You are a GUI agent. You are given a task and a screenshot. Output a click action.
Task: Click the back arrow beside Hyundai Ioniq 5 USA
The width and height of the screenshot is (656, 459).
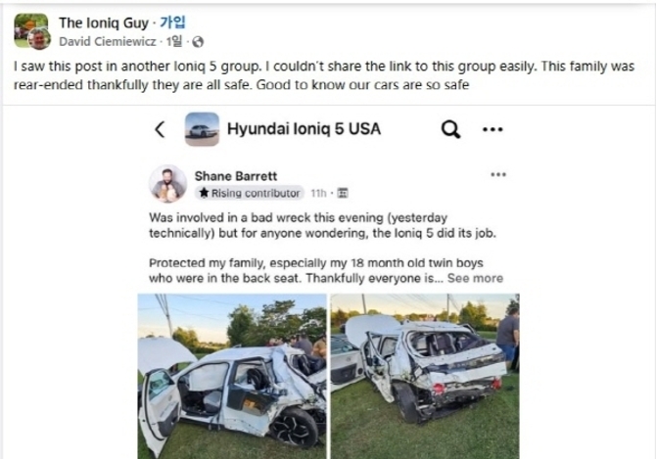(160, 129)
